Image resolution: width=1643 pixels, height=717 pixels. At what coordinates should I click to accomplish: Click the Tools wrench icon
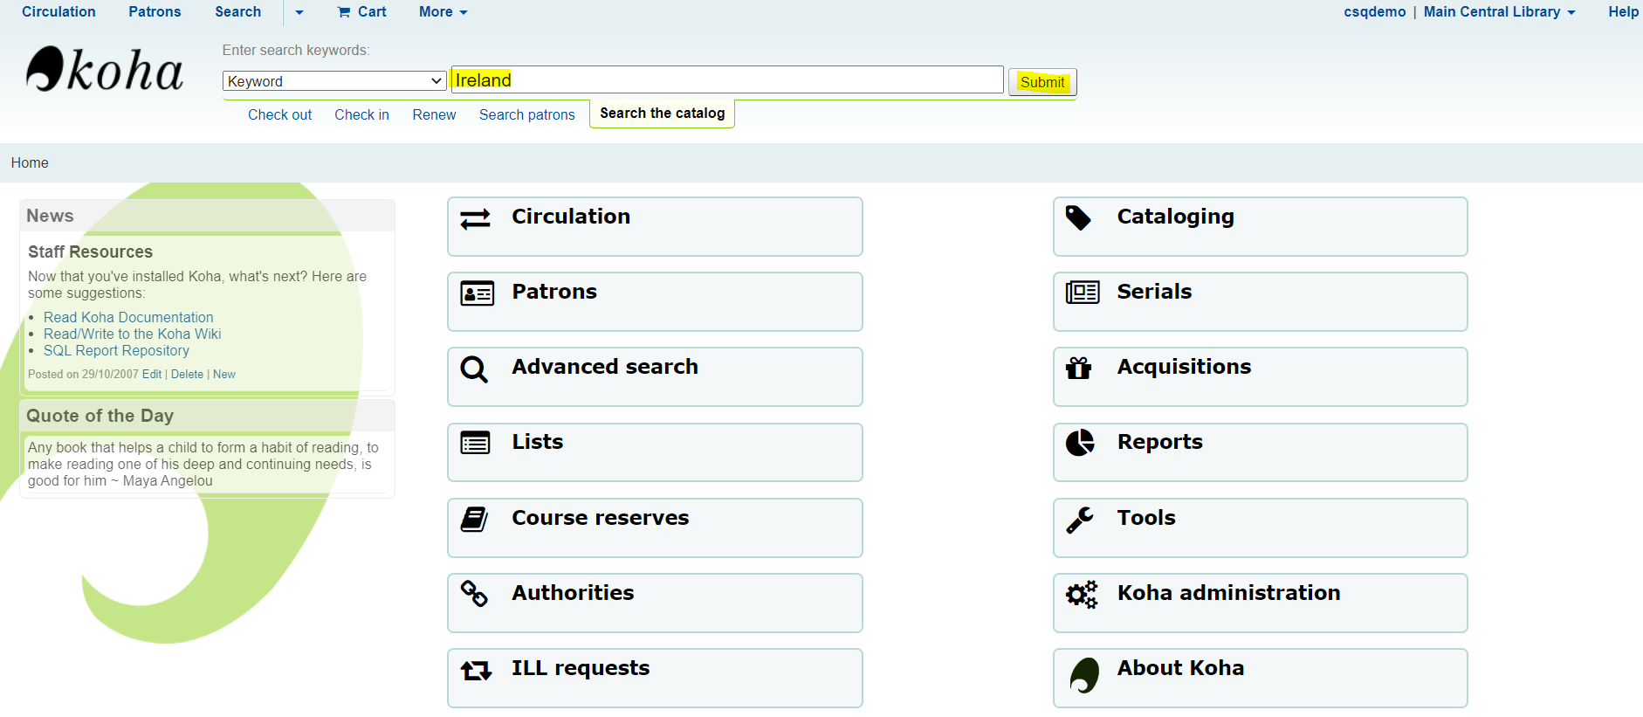click(x=1080, y=520)
